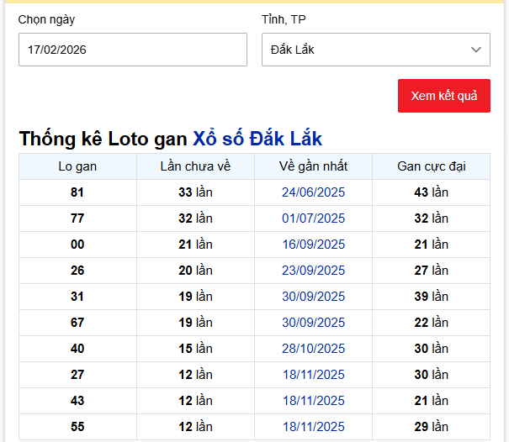
Task: Click the 18/11/2025 link in row 27
Action: tap(313, 375)
